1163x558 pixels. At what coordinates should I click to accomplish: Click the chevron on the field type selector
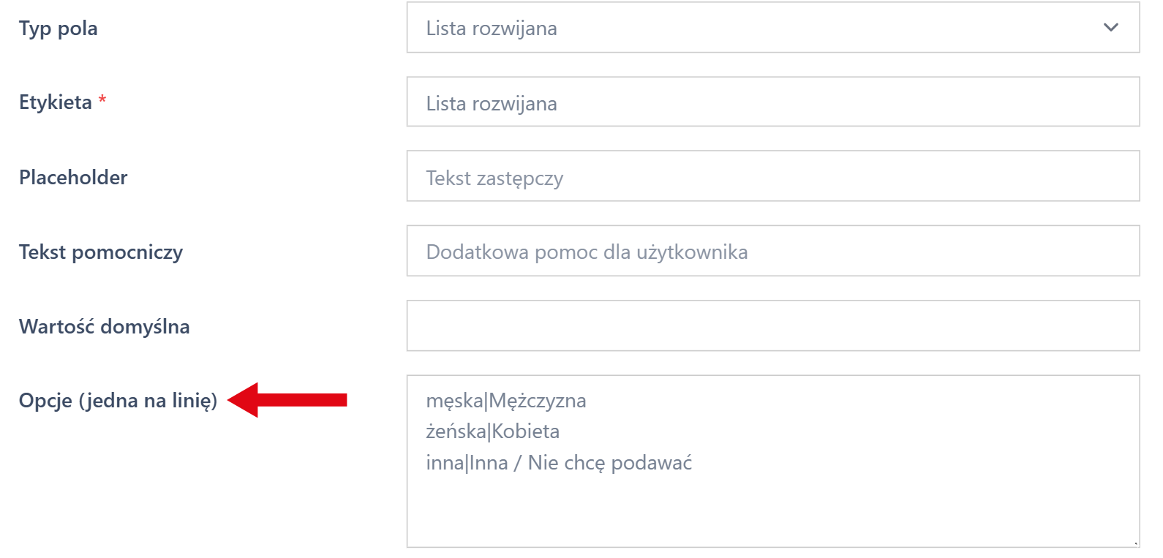coord(1110,28)
